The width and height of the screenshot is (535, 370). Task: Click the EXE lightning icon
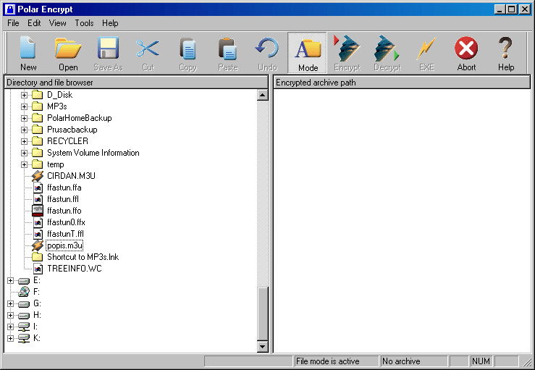point(426,48)
